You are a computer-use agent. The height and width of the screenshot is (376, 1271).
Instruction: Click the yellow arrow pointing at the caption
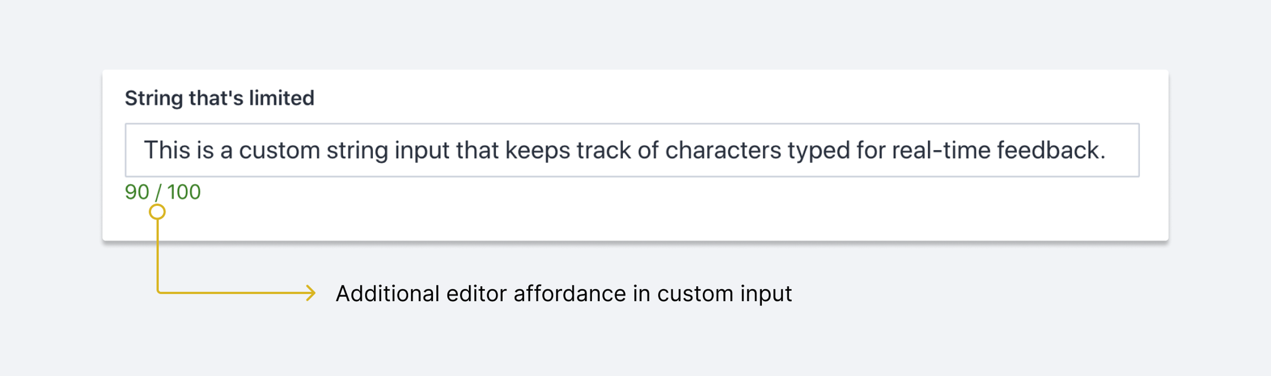coord(310,293)
